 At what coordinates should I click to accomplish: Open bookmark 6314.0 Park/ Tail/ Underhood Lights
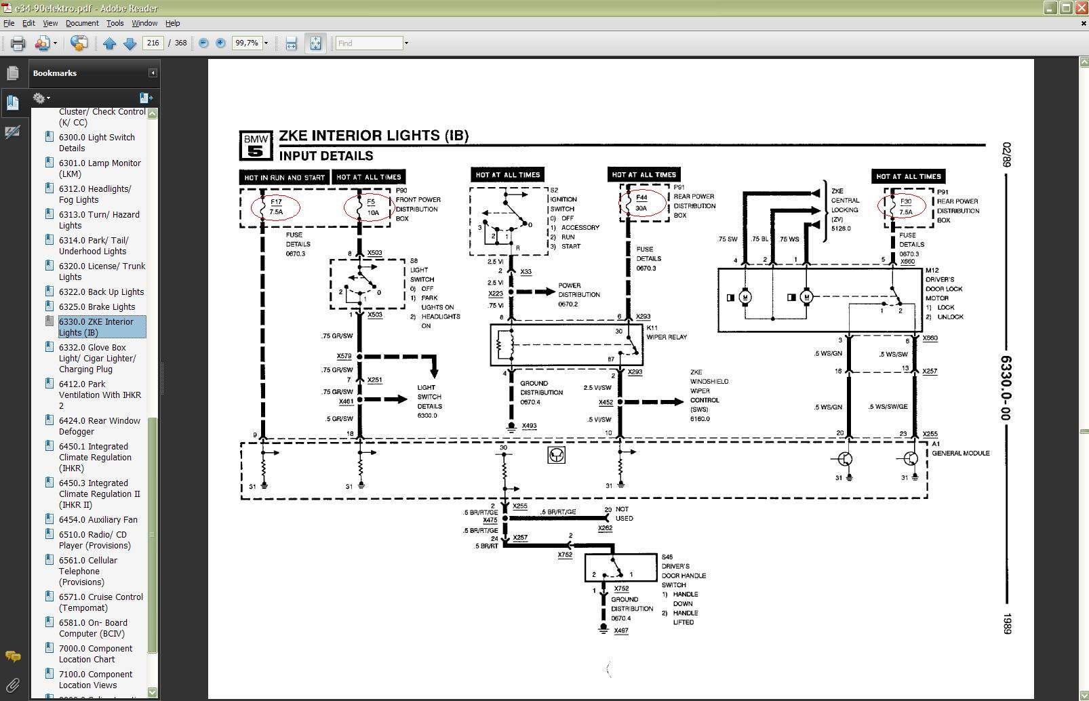(x=94, y=245)
